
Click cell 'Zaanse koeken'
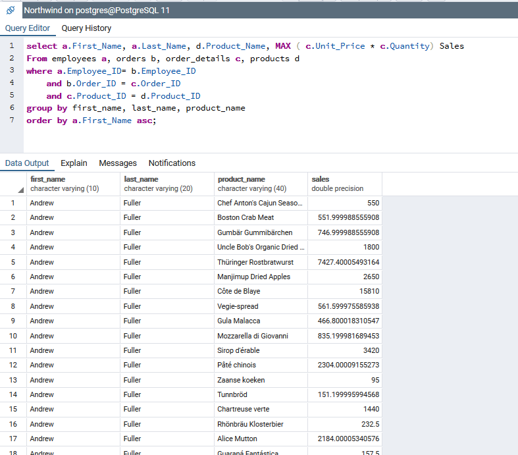click(x=261, y=380)
